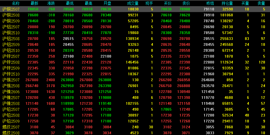This screenshot has height=135, width=270.
Task: Select the 沪铅2508 contract name
Action: click(11, 115)
